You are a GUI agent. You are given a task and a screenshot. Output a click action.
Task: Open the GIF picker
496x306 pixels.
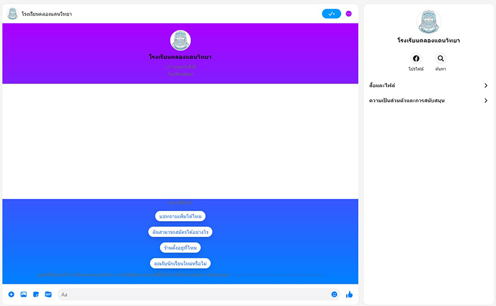48,294
